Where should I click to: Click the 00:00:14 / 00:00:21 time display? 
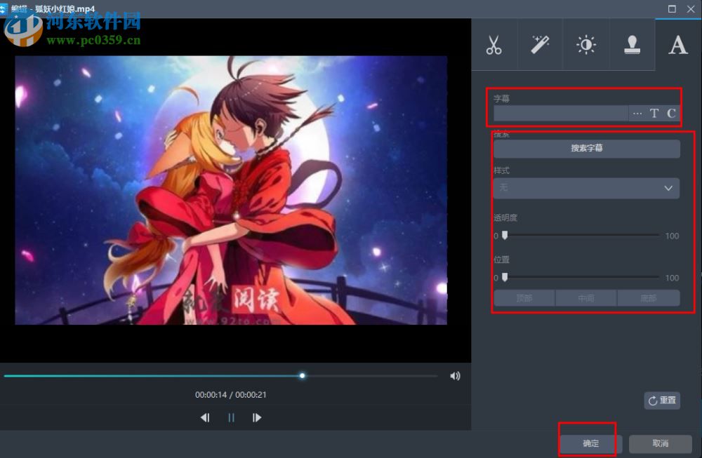click(230, 394)
